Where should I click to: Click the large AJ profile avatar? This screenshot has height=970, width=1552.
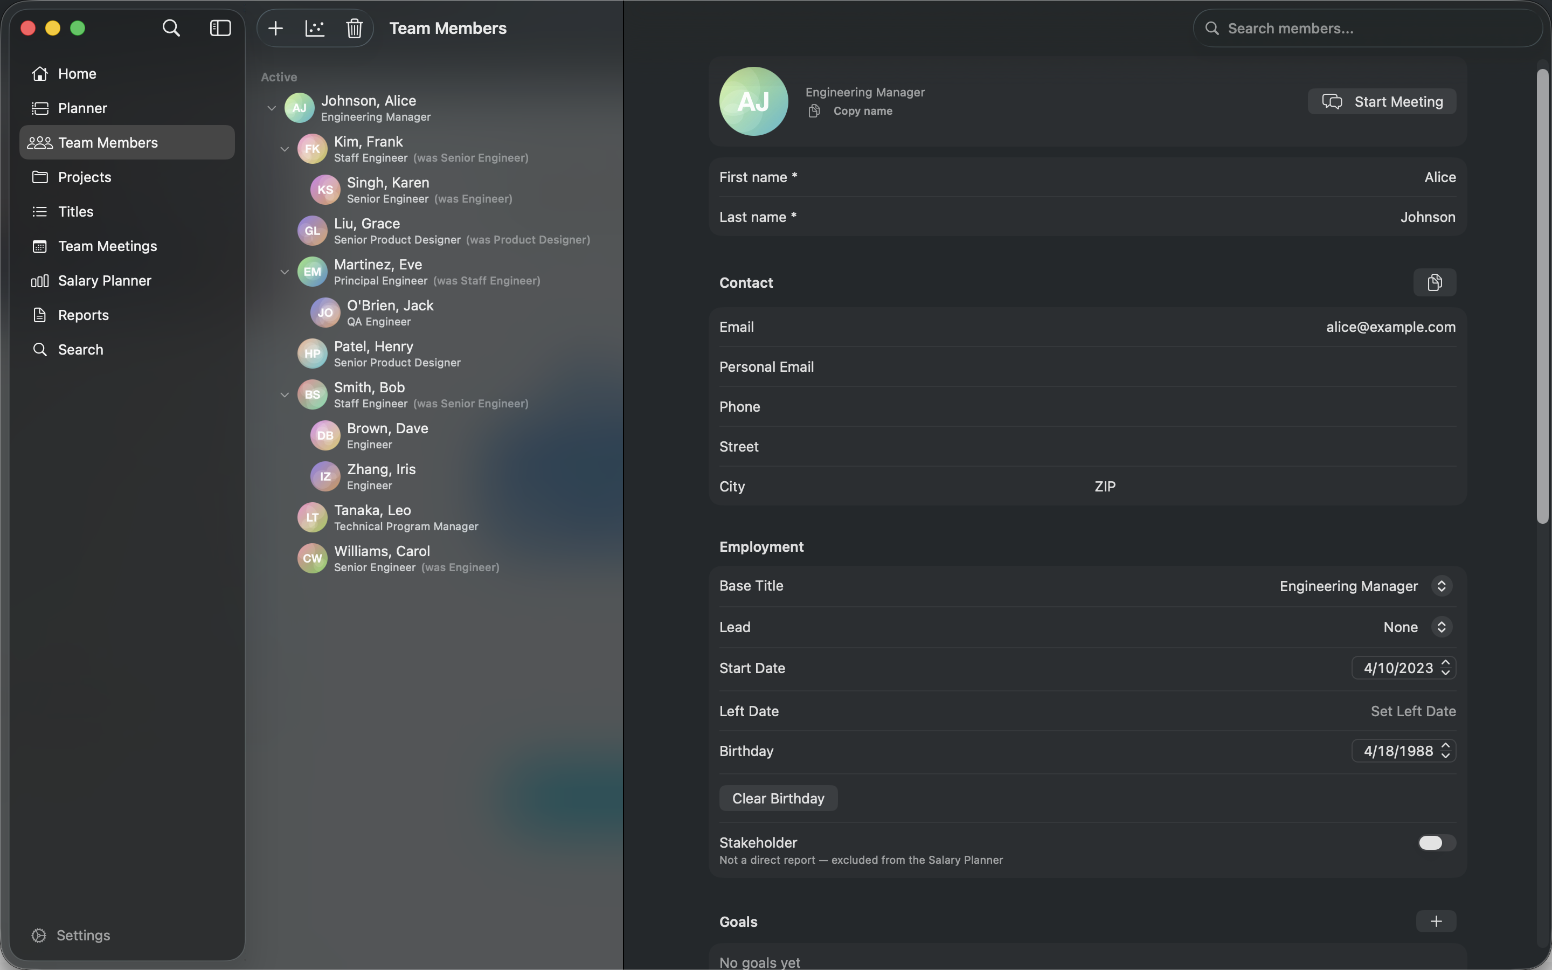point(753,101)
